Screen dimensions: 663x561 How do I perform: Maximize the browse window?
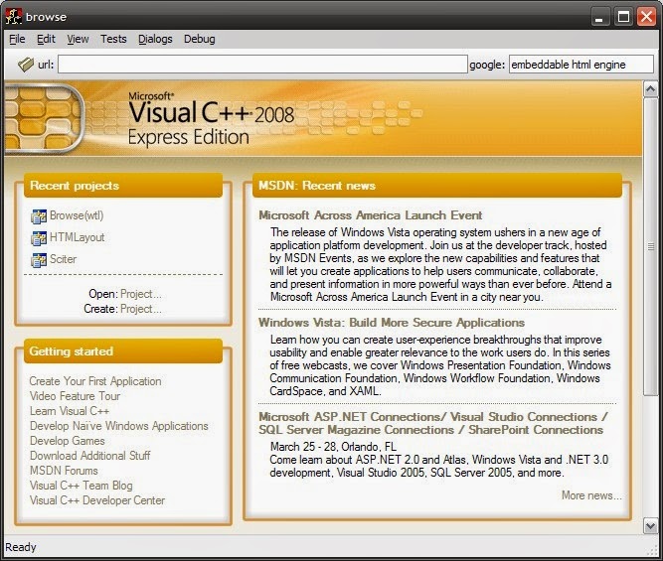pyautogui.click(x=623, y=17)
